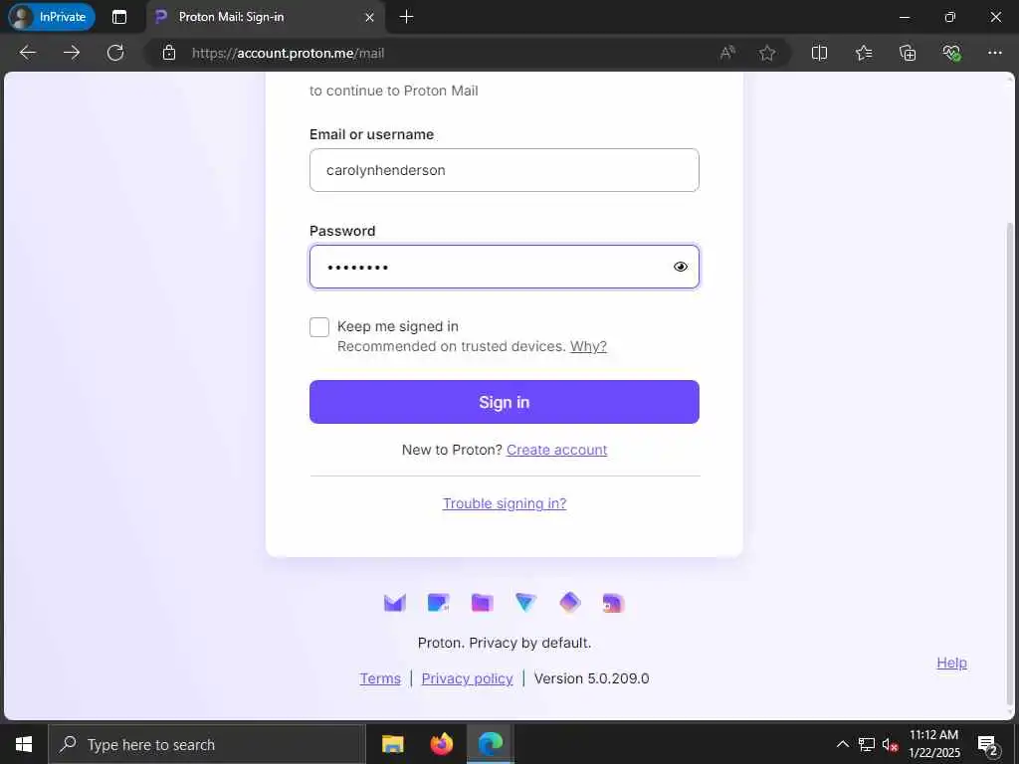This screenshot has width=1019, height=764.
Task: Add this page to favorites star
Action: [x=767, y=53]
